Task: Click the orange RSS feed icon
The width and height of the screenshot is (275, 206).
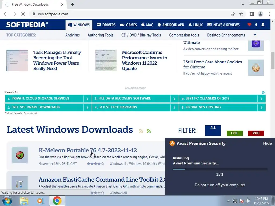Action: (x=141, y=131)
